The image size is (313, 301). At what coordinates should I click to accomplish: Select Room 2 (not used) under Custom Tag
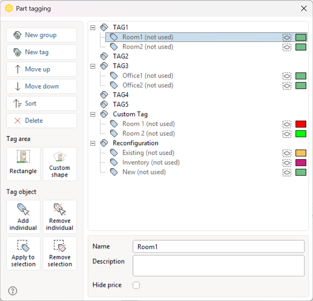click(148, 133)
